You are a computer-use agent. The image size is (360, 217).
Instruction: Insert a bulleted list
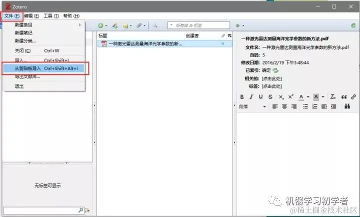click(x=305, y=106)
